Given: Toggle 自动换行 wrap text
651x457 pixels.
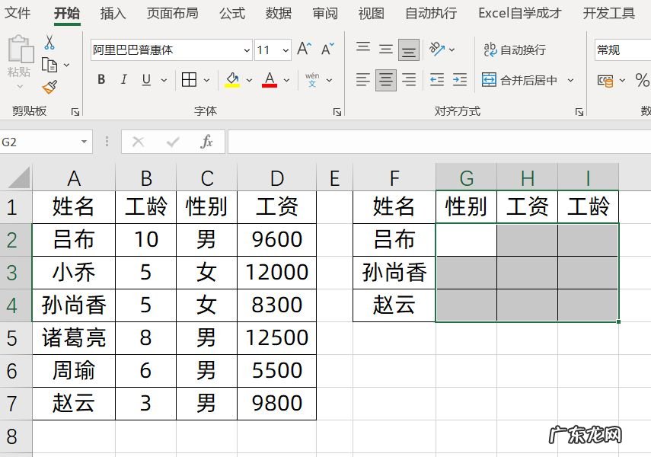Looking at the screenshot, I should tap(515, 50).
